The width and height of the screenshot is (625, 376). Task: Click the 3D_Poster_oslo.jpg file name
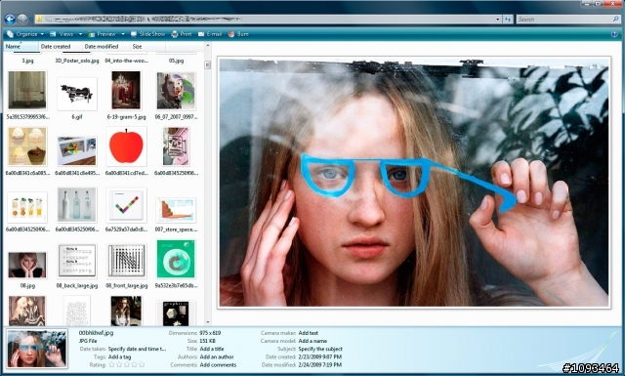point(77,61)
